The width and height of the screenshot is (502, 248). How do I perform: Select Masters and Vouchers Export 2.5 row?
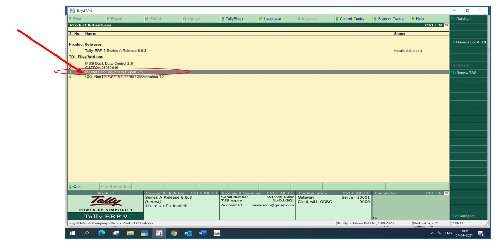tap(258, 72)
